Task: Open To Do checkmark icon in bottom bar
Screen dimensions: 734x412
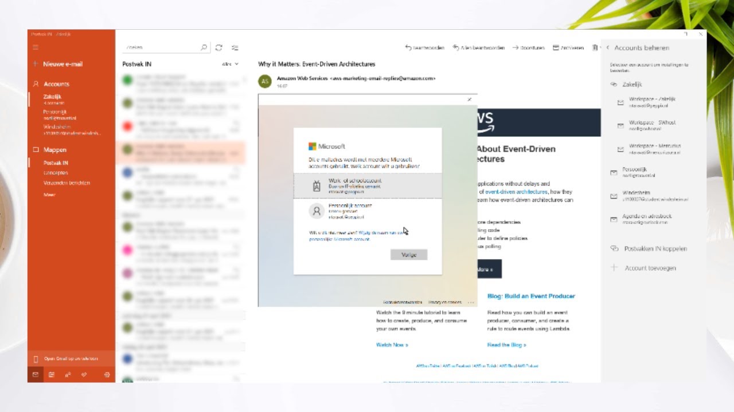Action: (x=84, y=375)
